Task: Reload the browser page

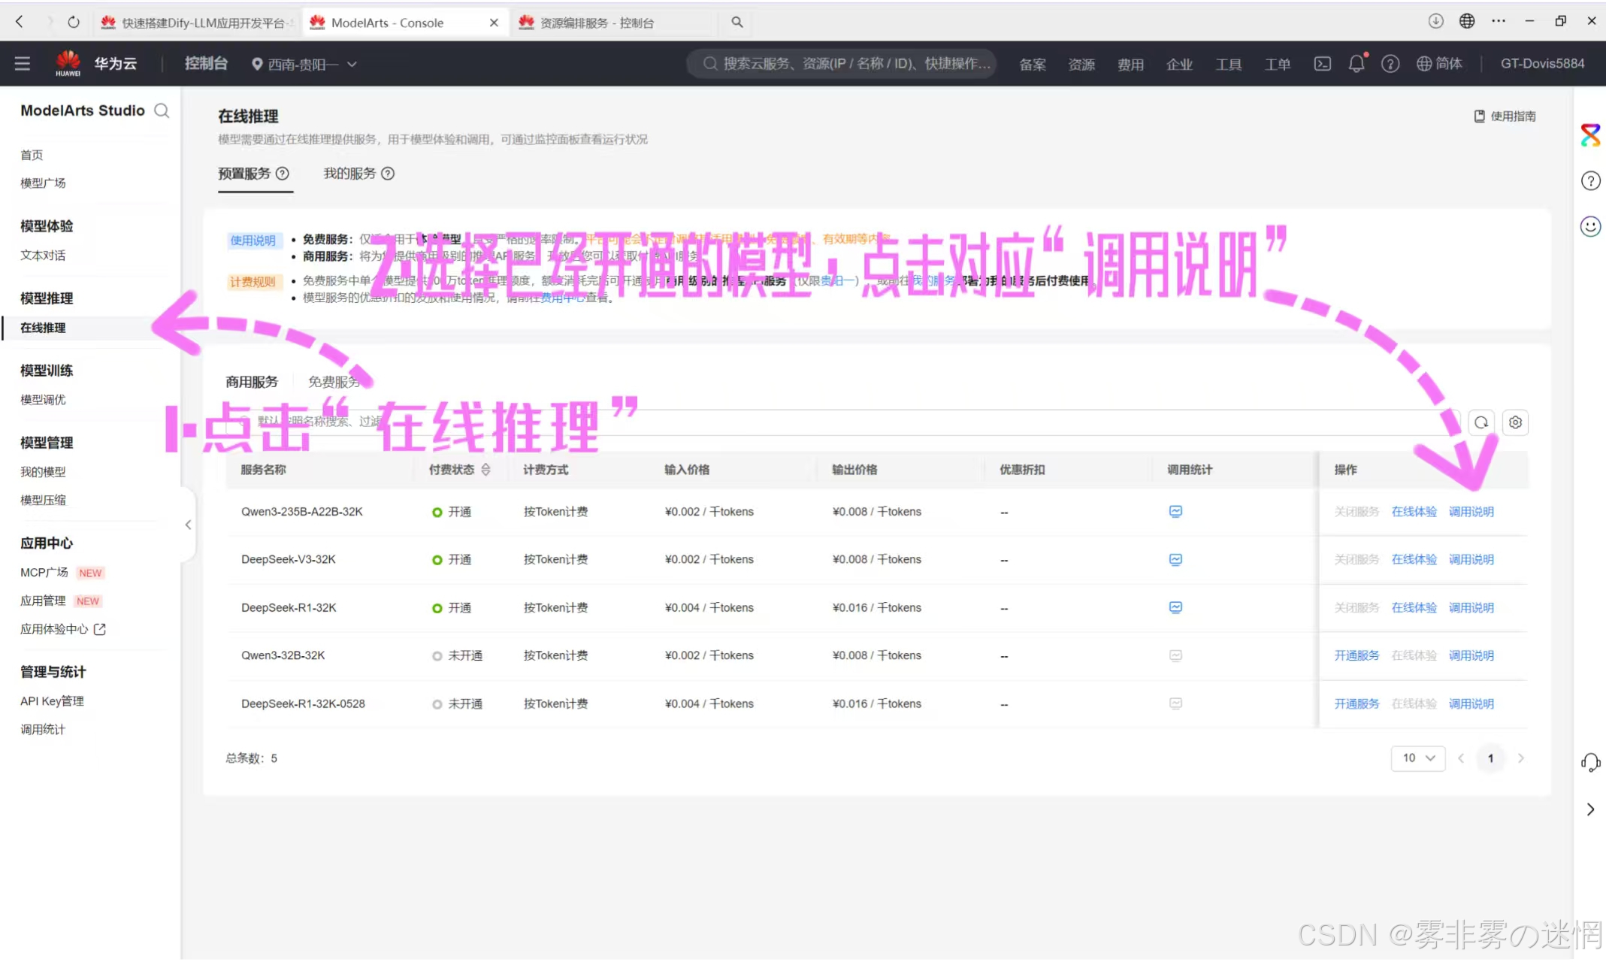Action: coord(74,22)
